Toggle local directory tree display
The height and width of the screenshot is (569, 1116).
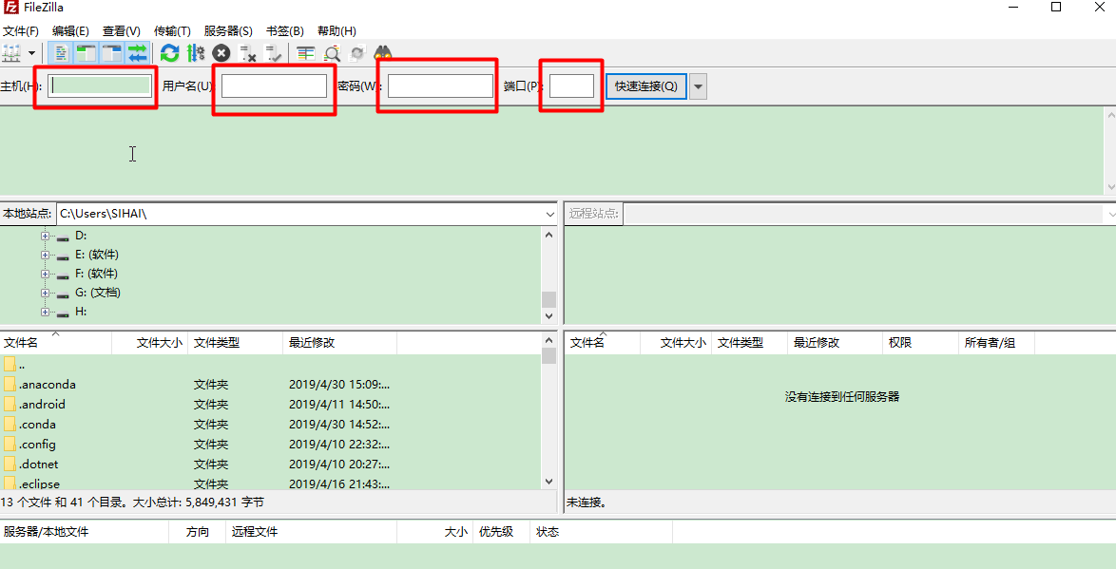click(87, 52)
